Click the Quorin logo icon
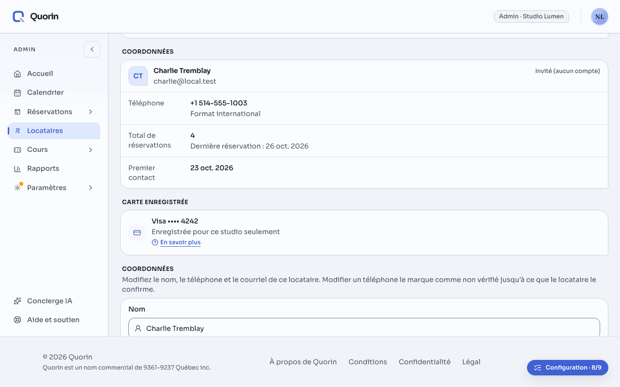This screenshot has height=387, width=620. click(x=18, y=16)
